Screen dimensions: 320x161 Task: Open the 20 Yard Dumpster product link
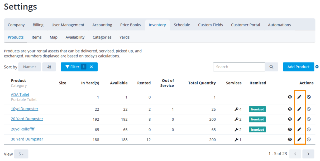27,119
